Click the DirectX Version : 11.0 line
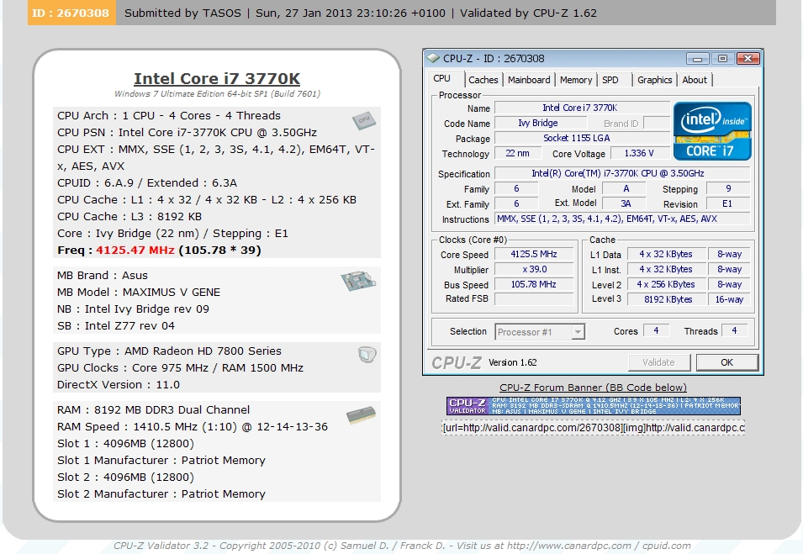The image size is (803, 554). click(119, 385)
